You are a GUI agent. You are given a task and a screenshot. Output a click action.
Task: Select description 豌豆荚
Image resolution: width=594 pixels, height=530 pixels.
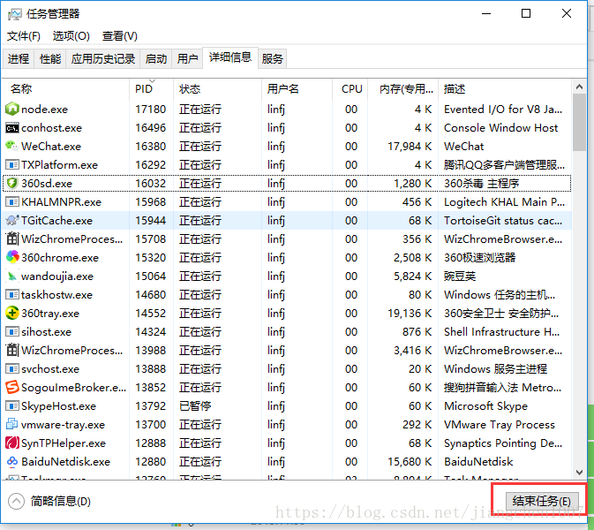click(460, 276)
